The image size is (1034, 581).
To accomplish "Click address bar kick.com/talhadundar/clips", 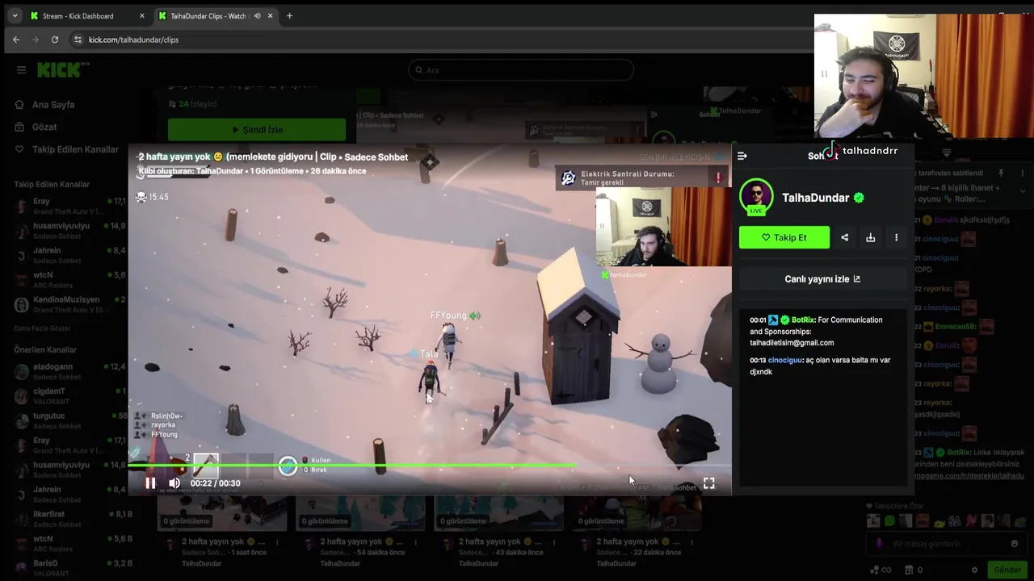I will tap(133, 40).
